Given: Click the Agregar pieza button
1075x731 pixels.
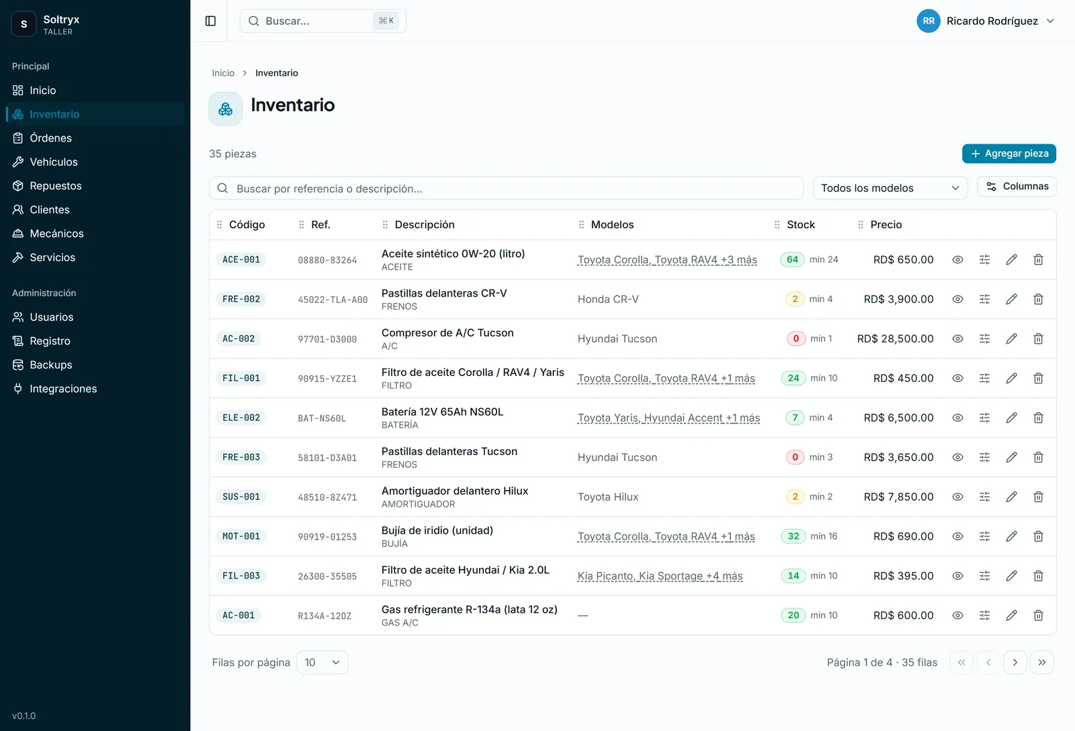Looking at the screenshot, I should coord(1009,154).
